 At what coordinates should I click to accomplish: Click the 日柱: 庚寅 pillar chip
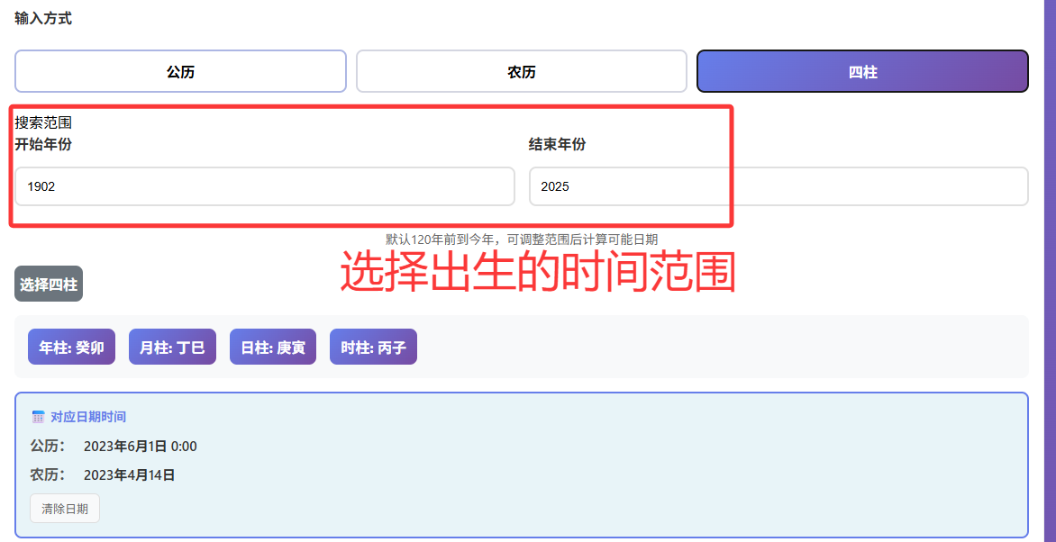273,348
